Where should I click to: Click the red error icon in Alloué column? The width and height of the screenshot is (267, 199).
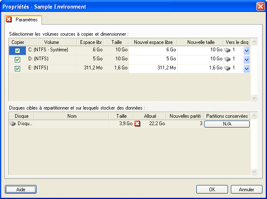[137, 124]
